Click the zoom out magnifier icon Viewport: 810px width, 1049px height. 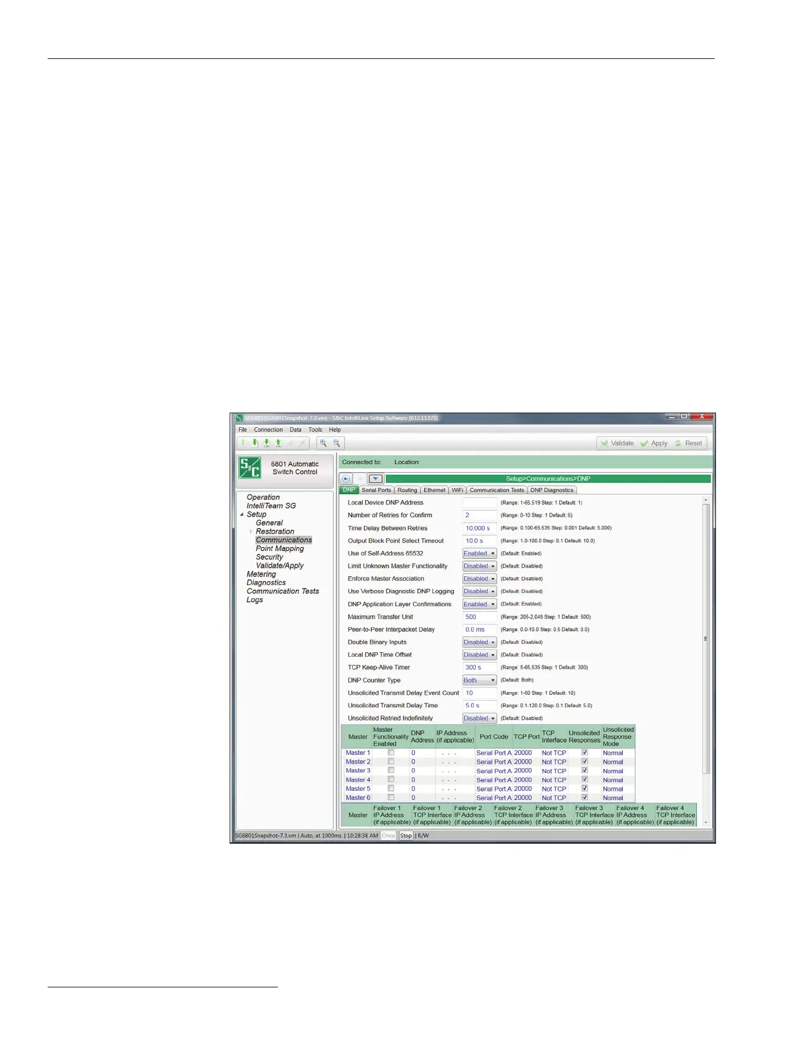(x=337, y=443)
